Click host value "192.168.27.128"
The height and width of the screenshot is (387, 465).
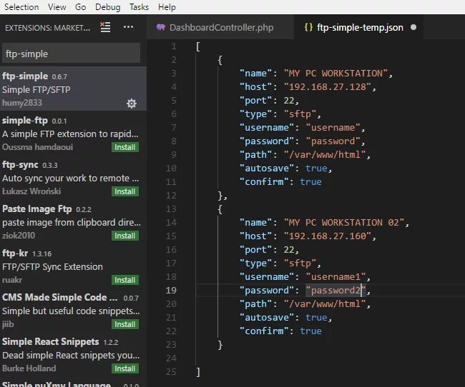coord(328,87)
